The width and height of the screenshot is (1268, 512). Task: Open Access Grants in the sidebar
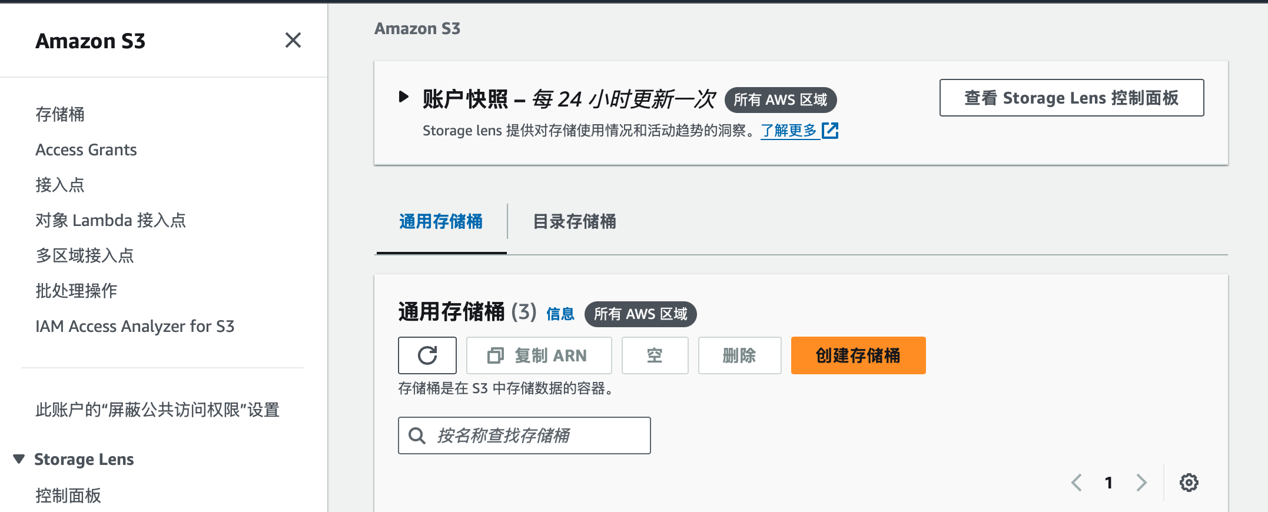click(86, 150)
